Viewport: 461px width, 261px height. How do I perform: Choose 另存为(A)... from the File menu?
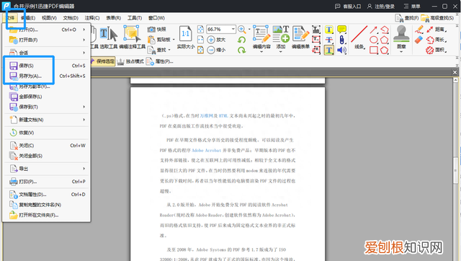(x=47, y=76)
